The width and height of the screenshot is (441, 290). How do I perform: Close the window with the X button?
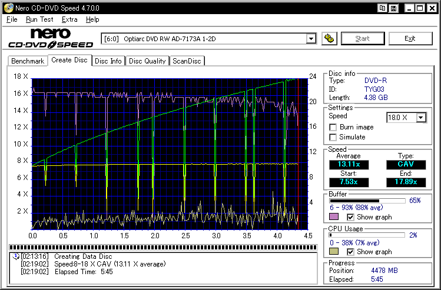click(432, 8)
